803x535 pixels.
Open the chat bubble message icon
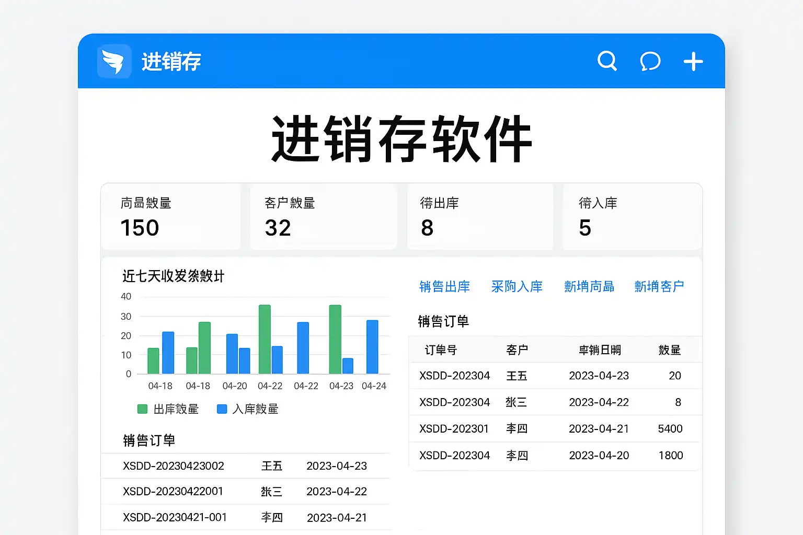(650, 62)
